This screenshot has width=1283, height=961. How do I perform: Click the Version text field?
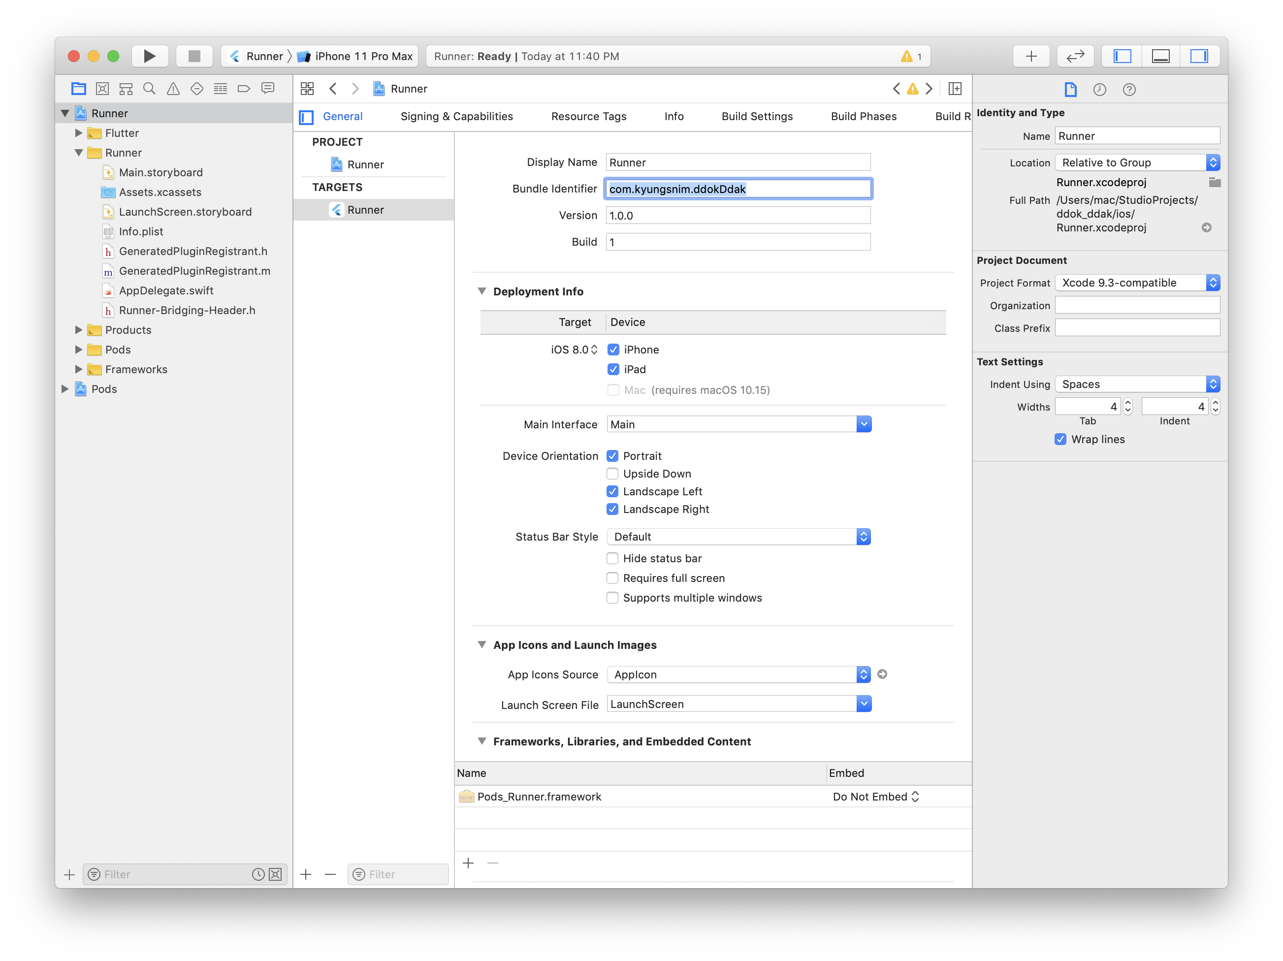737,216
